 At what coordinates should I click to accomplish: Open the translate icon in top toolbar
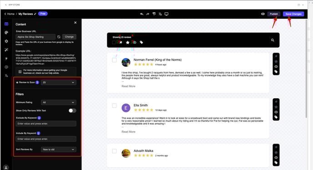pos(160,14)
